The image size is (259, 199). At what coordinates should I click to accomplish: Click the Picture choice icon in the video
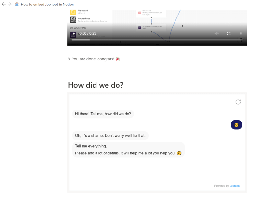[x=73, y=20]
